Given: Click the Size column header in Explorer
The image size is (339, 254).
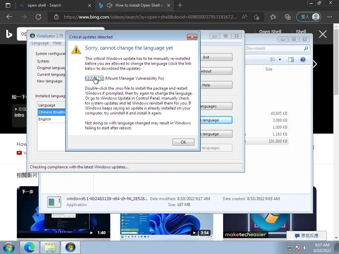Looking at the screenshot, I should tap(269, 69).
